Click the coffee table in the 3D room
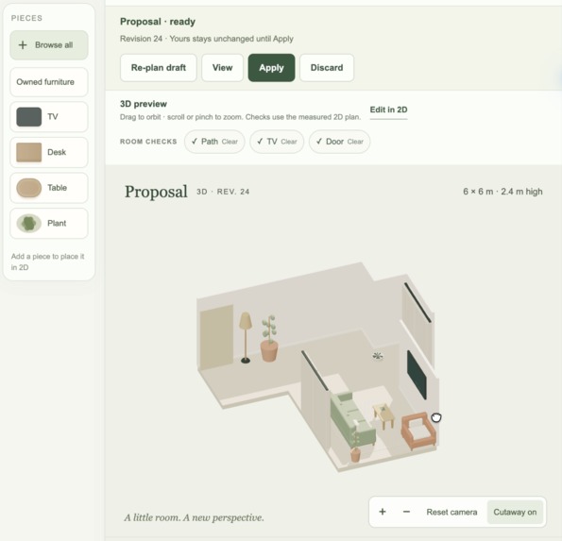The height and width of the screenshot is (541, 562). pos(383,415)
